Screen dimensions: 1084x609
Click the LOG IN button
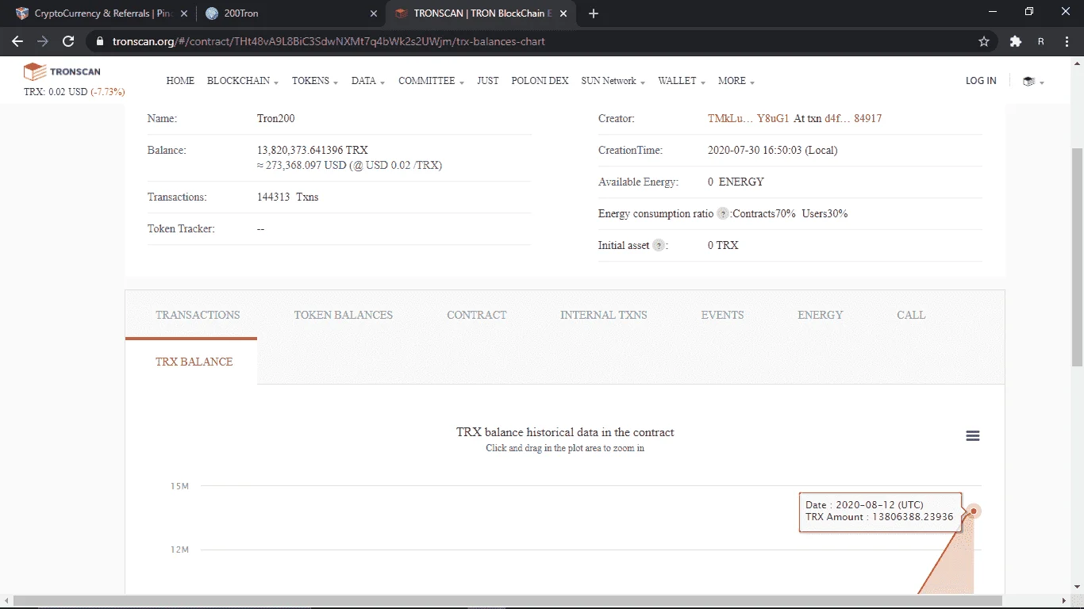(x=981, y=81)
